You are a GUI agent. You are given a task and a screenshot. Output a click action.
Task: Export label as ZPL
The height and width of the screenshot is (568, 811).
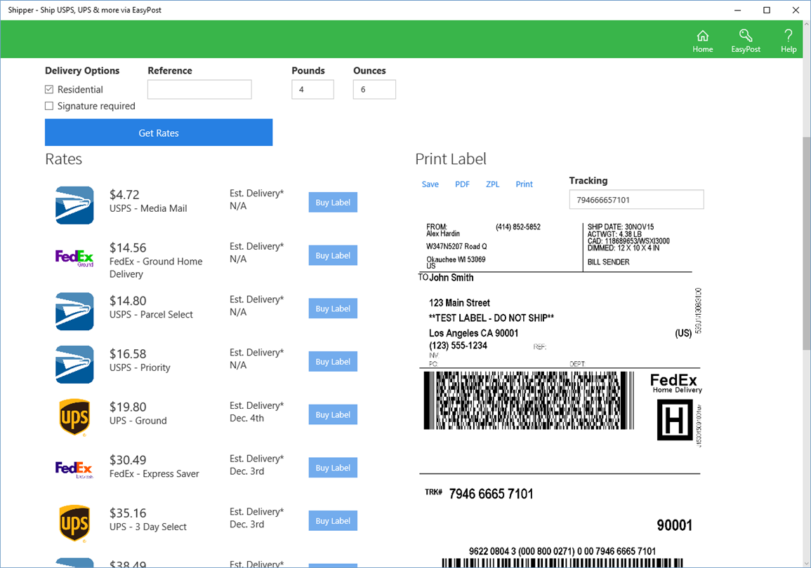coord(492,184)
